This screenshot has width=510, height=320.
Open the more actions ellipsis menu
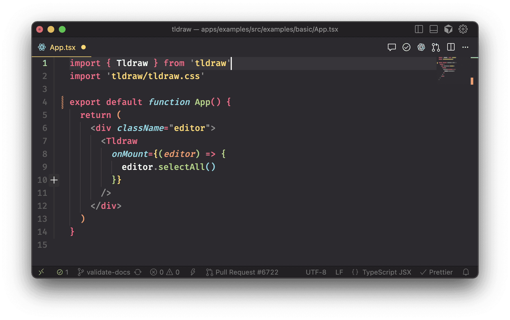[465, 47]
